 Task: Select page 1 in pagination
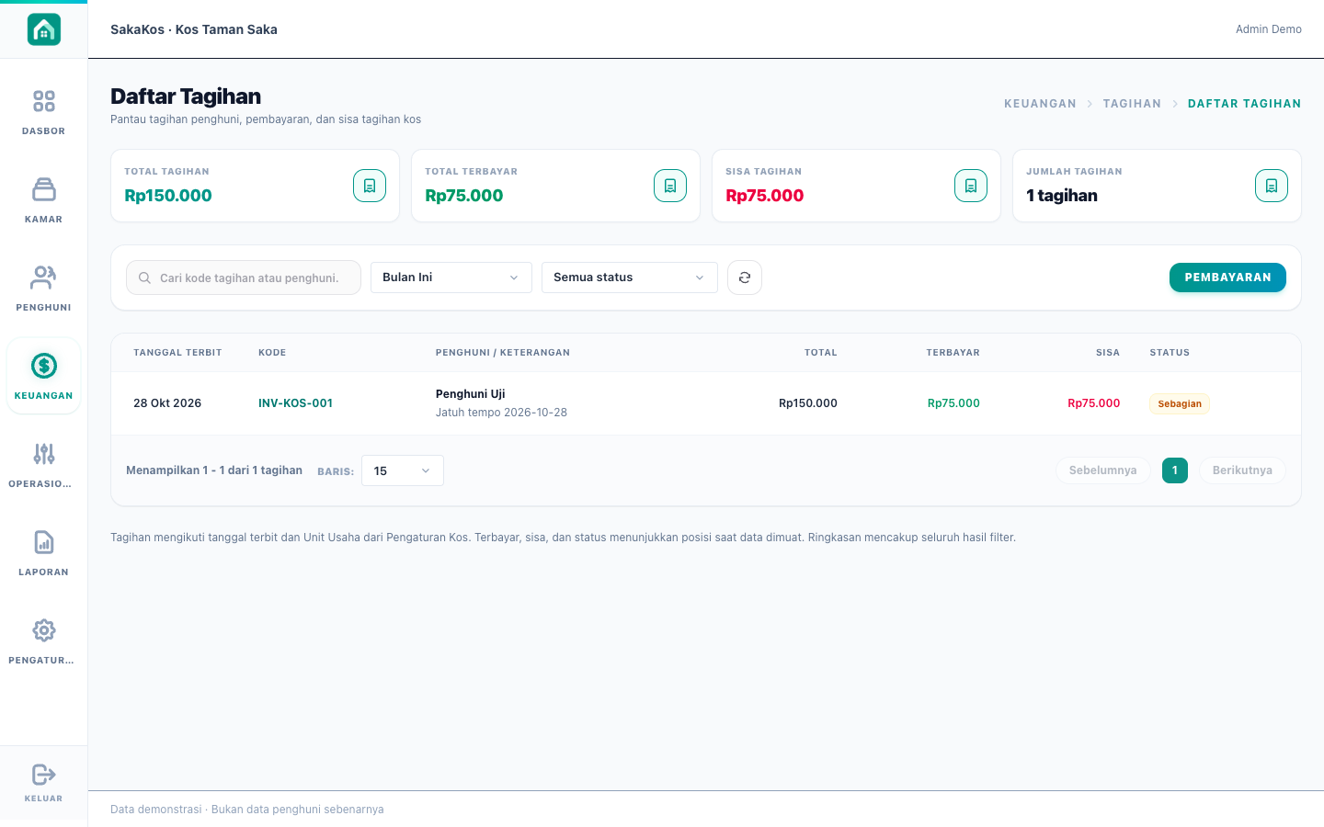tap(1175, 470)
